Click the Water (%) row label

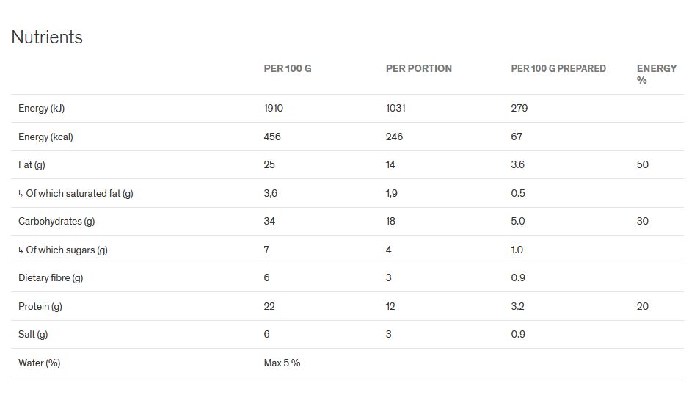(39, 363)
